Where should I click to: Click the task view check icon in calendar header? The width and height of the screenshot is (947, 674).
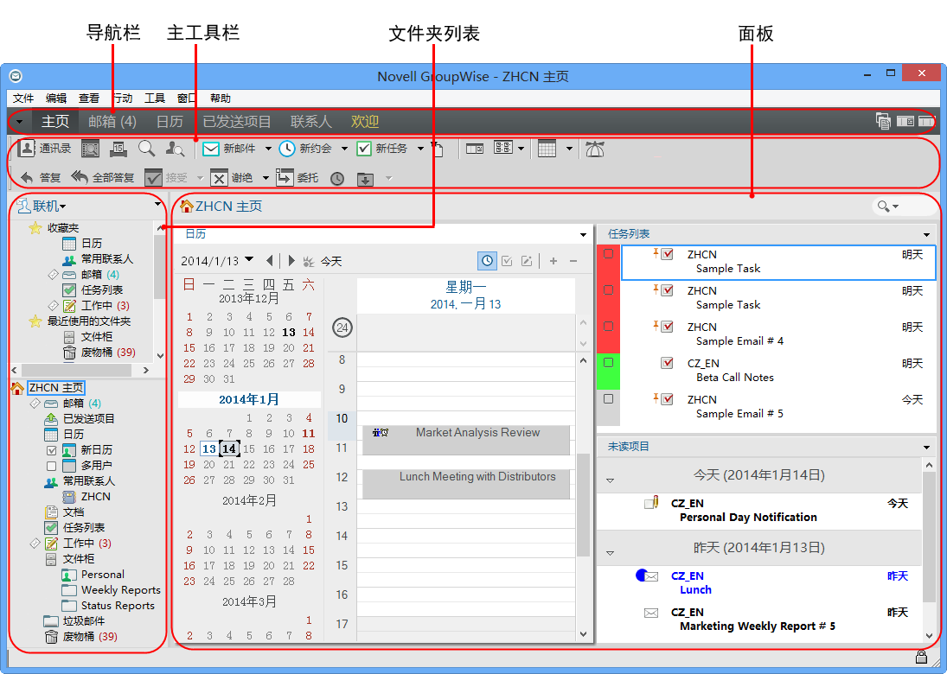tap(508, 261)
